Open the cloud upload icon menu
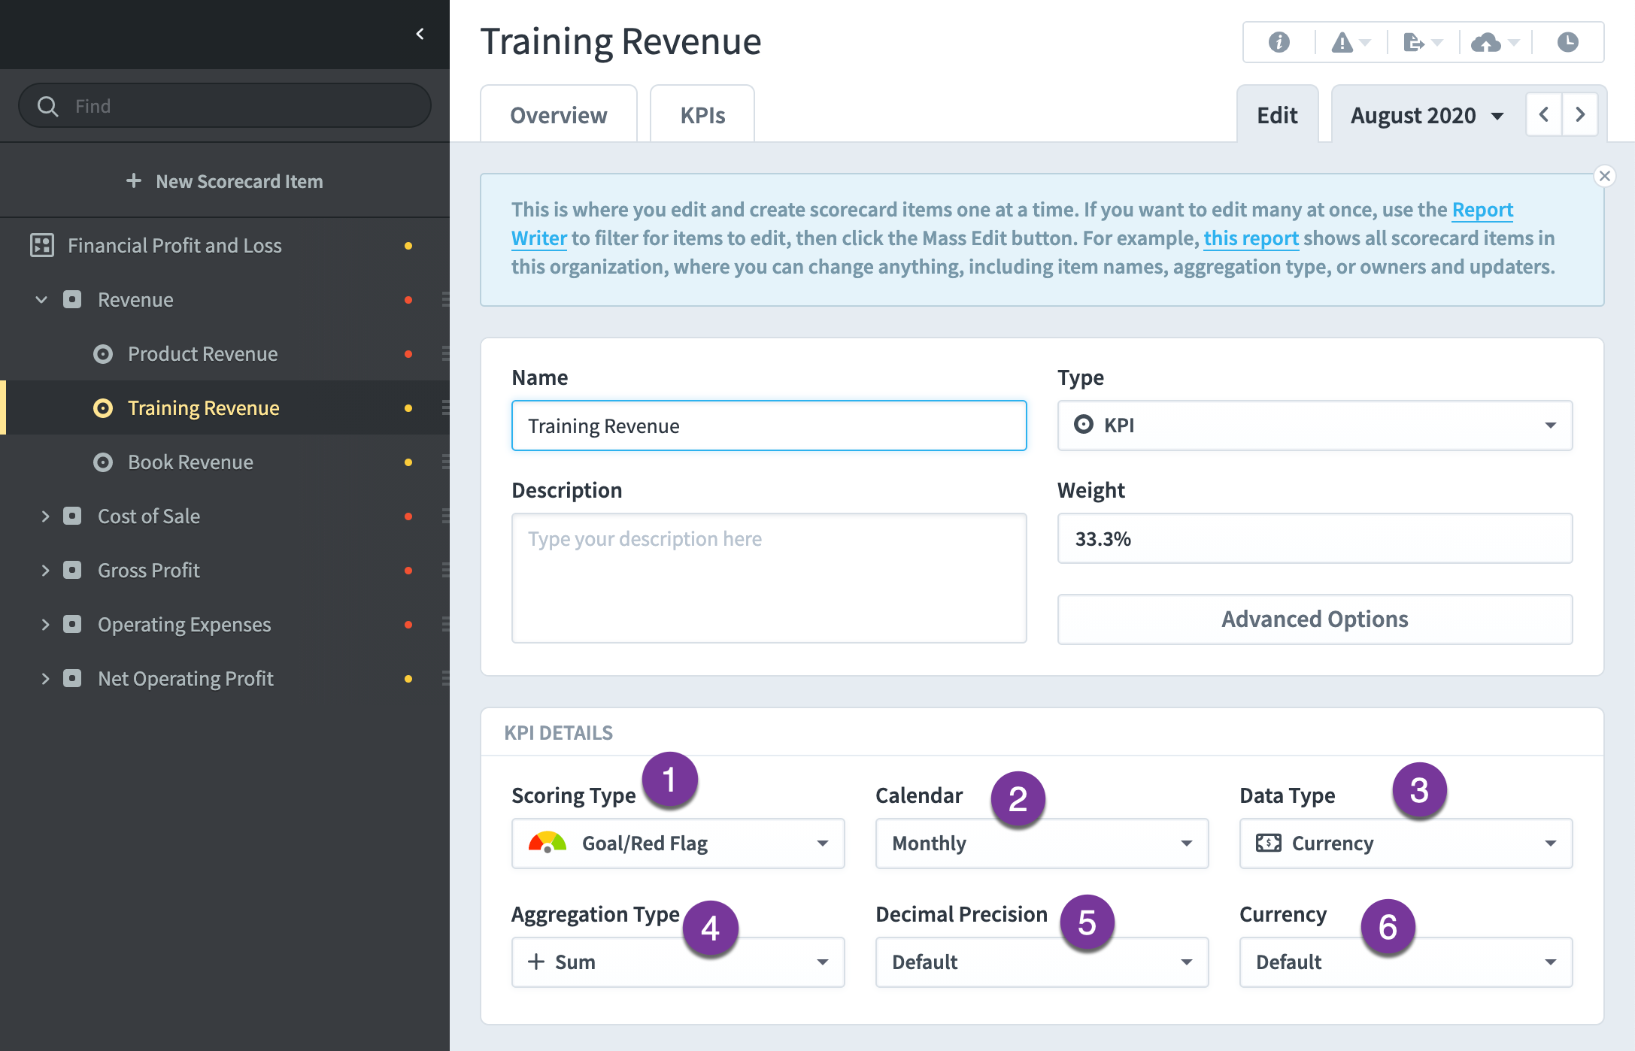This screenshot has width=1635, height=1051. coord(1495,42)
